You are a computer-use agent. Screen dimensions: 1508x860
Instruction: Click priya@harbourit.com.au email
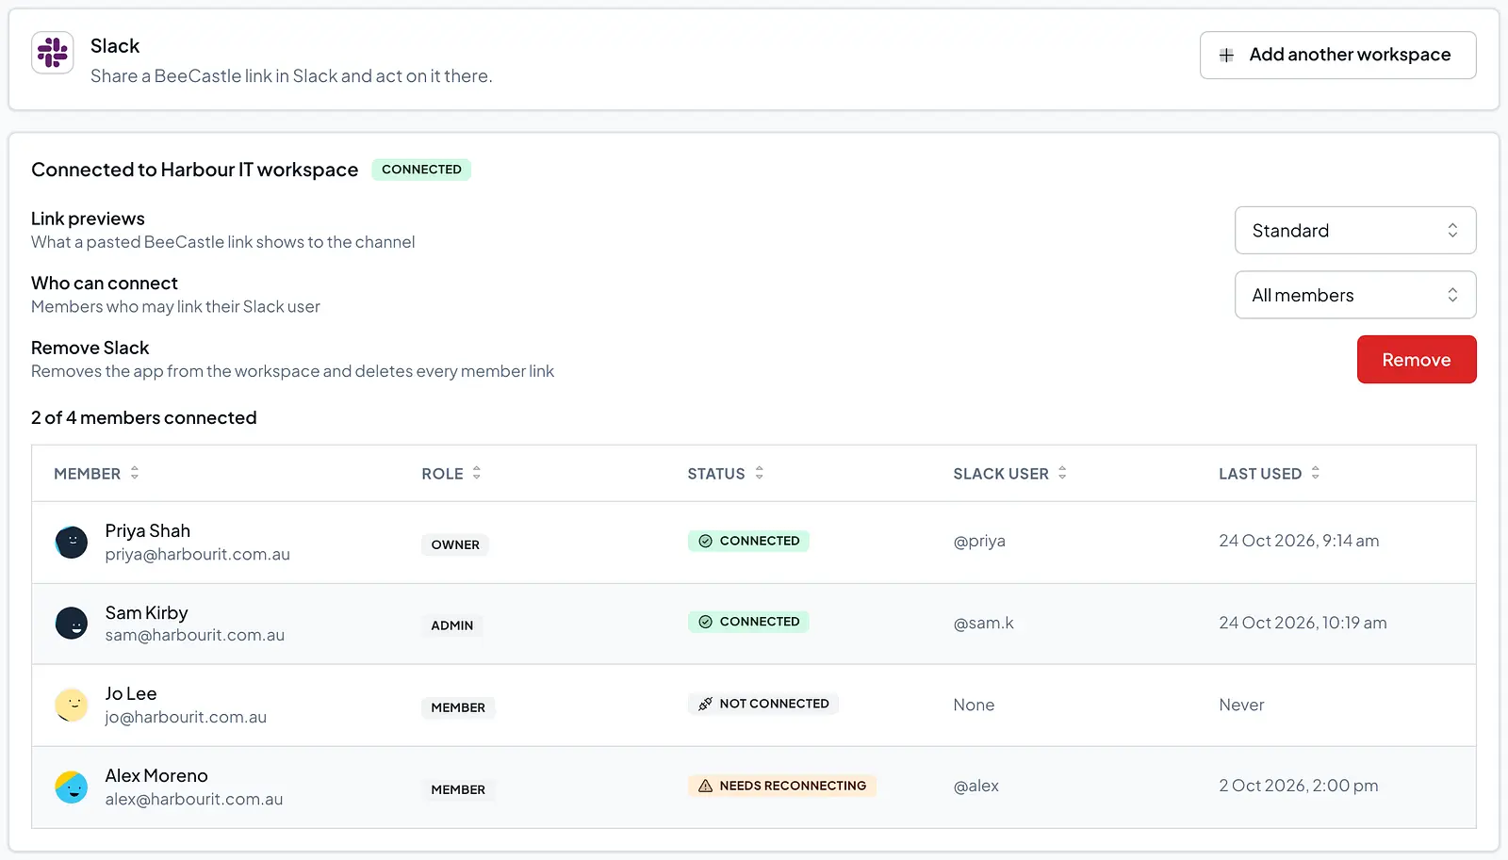(x=197, y=555)
